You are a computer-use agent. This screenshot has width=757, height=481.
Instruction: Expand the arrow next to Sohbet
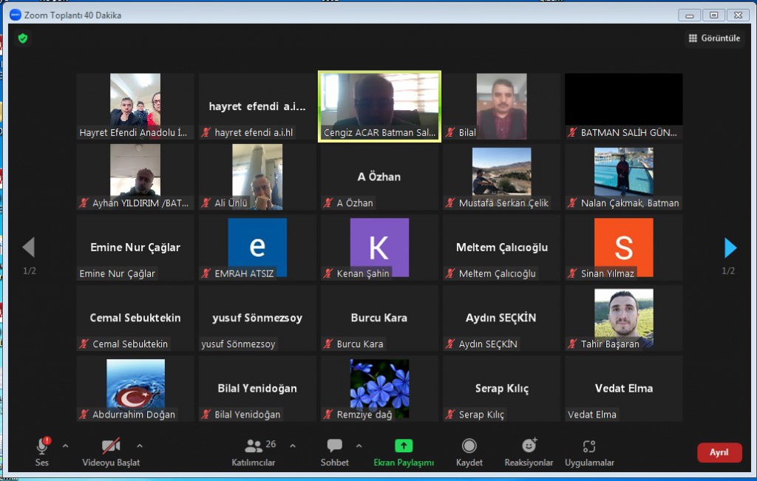(x=359, y=446)
